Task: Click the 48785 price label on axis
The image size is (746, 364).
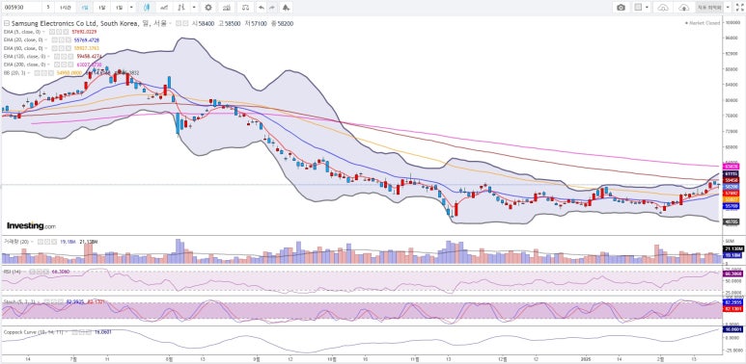Action: tap(731, 221)
